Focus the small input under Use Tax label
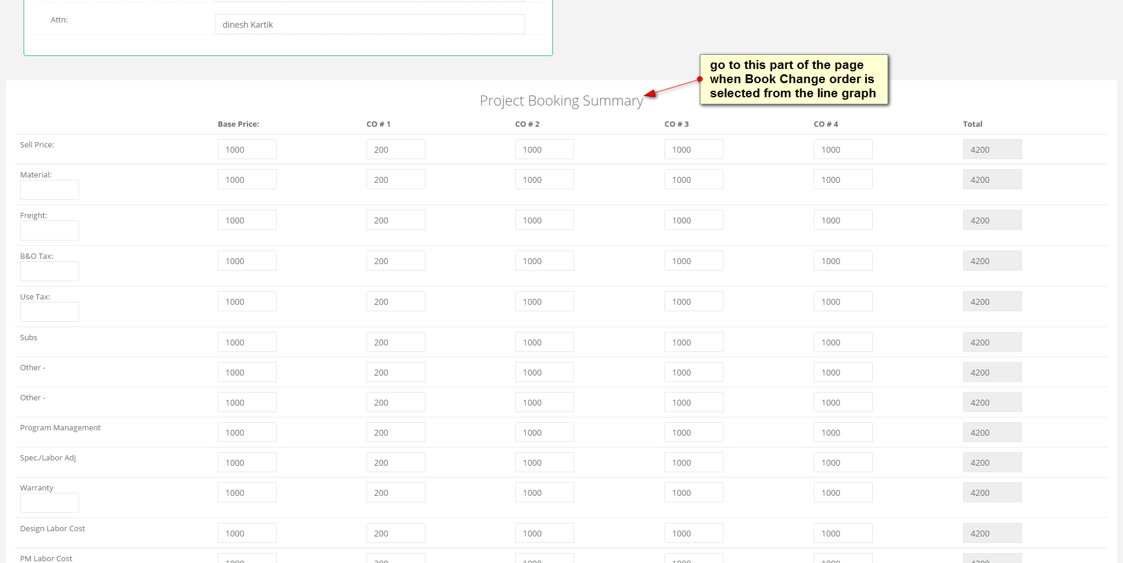This screenshot has width=1123, height=563. pos(50,312)
